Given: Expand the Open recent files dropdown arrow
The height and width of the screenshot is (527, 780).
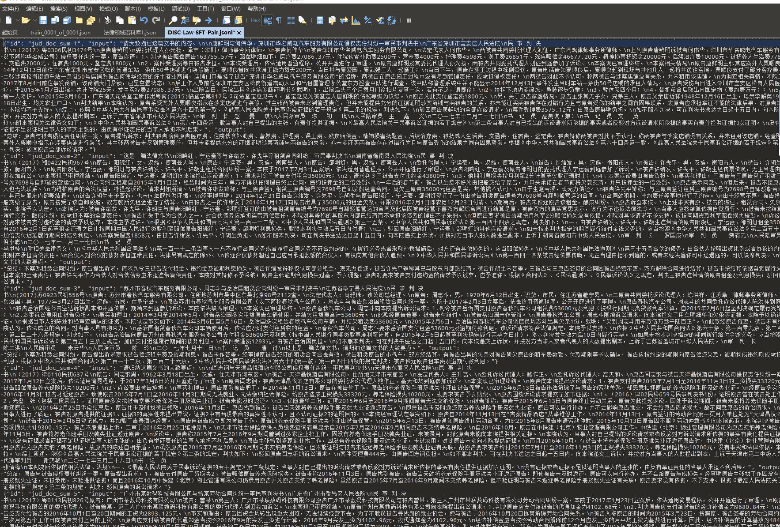Looking at the screenshot, I should (35, 20).
